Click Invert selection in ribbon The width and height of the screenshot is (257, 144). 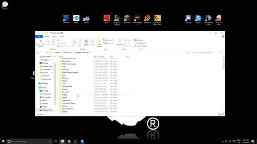pyautogui.click(x=141, y=46)
